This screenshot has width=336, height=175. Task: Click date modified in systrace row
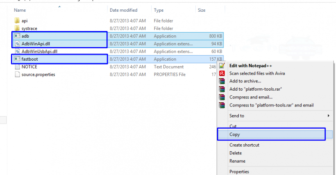click(128, 28)
